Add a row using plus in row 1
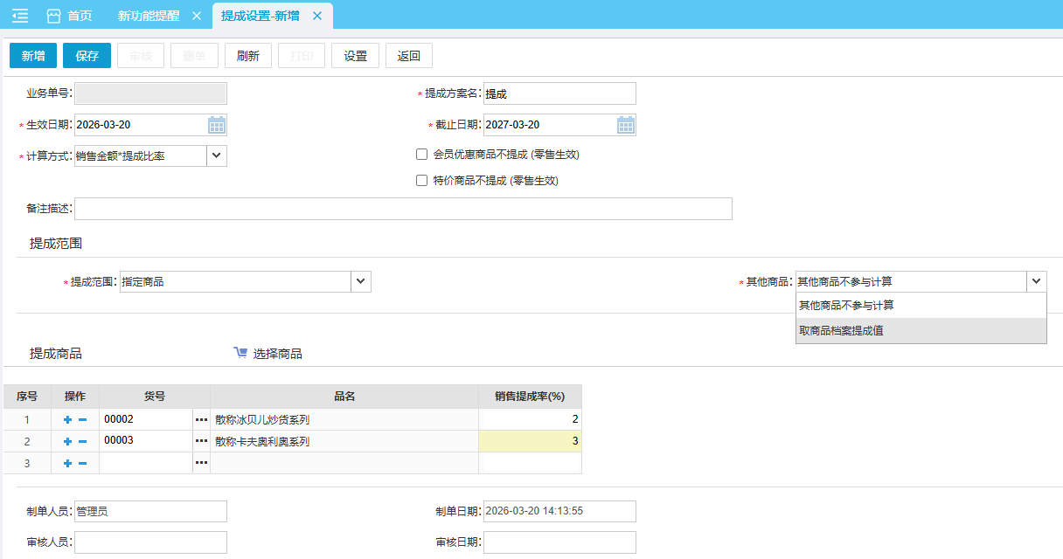Image resolution: width=1063 pixels, height=559 pixels. coord(67,420)
